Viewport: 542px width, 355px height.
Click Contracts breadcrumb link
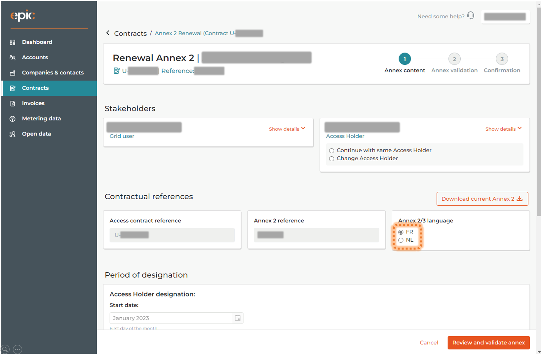(130, 33)
